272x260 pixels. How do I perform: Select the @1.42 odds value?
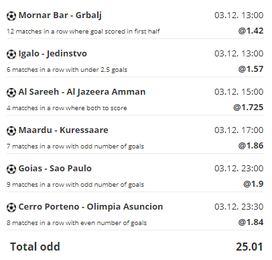pos(251,31)
